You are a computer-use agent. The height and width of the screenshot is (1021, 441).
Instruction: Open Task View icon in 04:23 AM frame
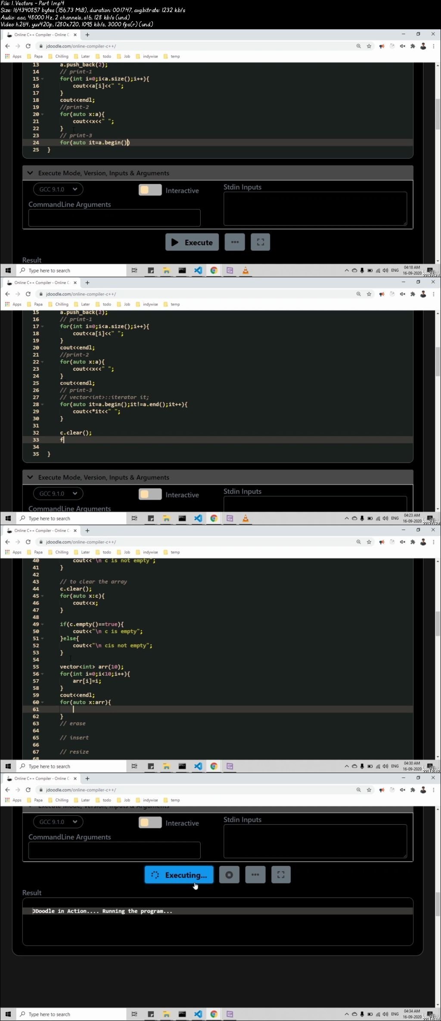[134, 518]
